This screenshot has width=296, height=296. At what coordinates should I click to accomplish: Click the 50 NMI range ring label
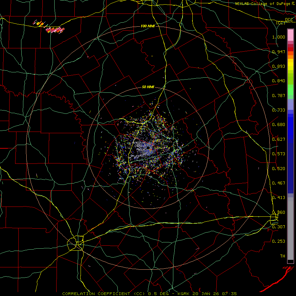[148, 87]
